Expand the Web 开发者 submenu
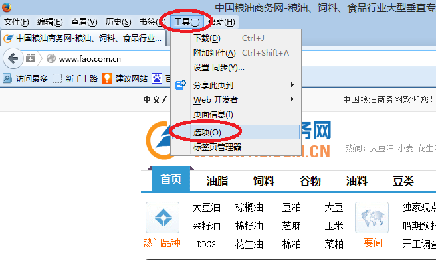 (236, 99)
